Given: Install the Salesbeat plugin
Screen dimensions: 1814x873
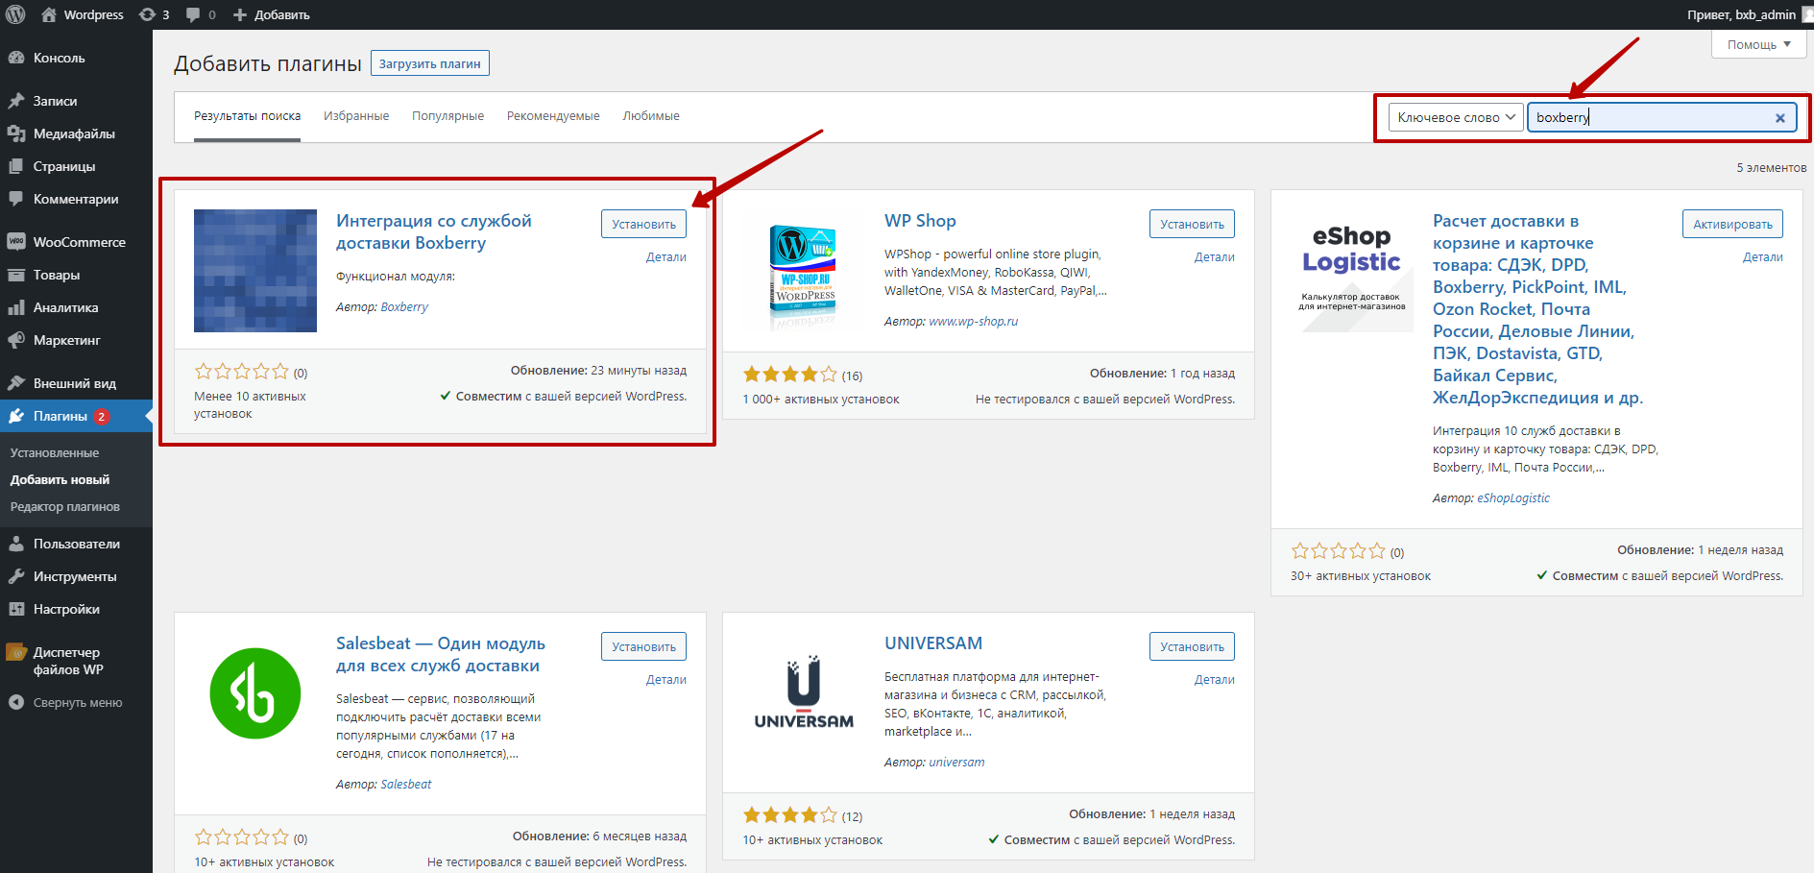Looking at the screenshot, I should (643, 646).
